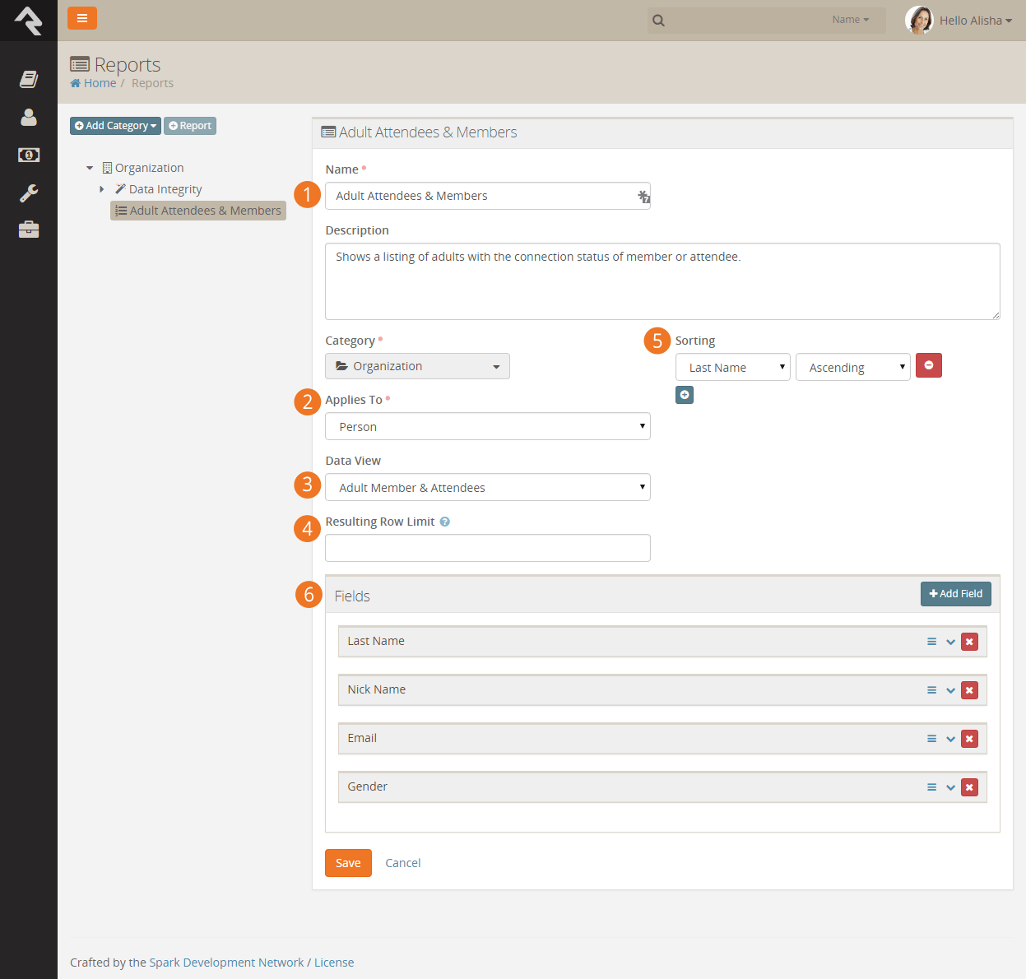Click the search magnifier icon
The image size is (1026, 979).
[x=658, y=21]
